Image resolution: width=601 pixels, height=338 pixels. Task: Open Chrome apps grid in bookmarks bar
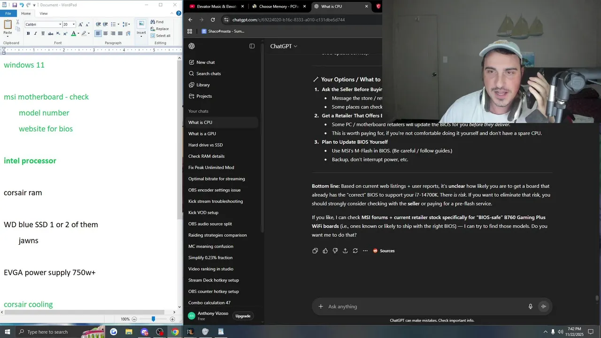190,31
